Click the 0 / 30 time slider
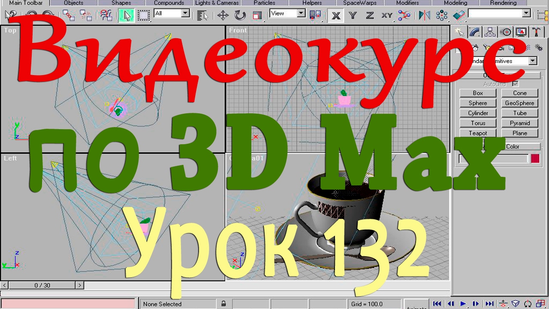The height and width of the screenshot is (309, 549). click(42, 285)
